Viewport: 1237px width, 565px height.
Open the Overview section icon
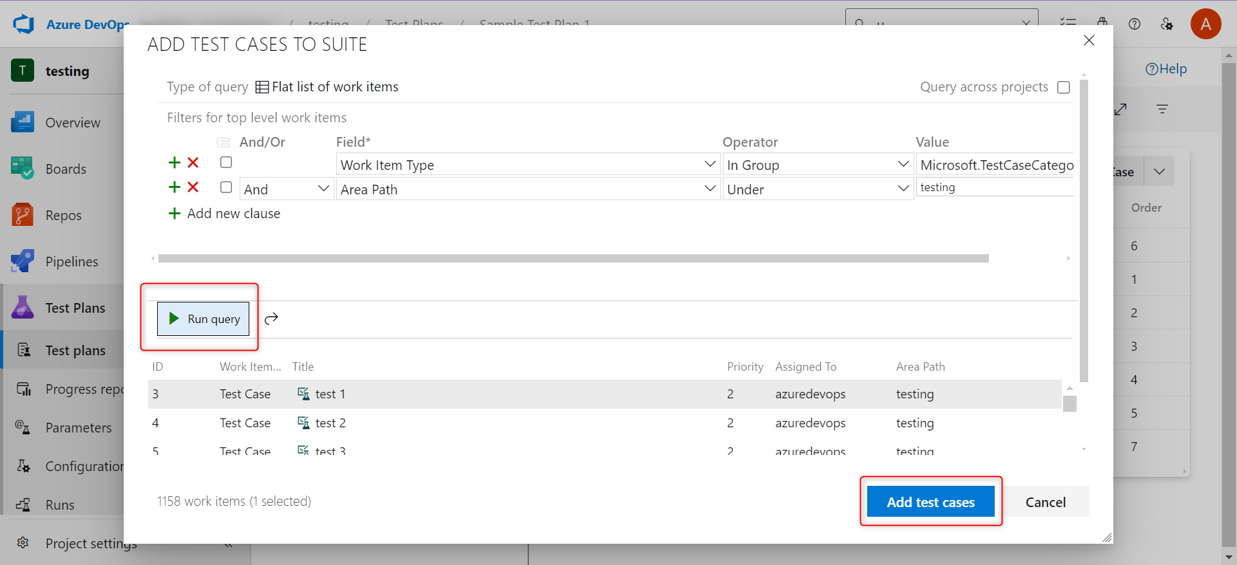tap(23, 122)
